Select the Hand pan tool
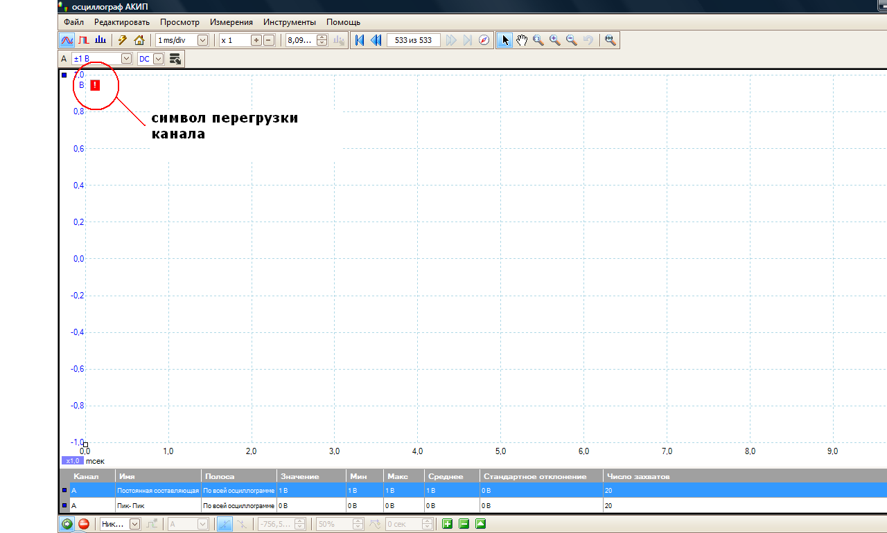The height and width of the screenshot is (533, 887). pos(522,40)
